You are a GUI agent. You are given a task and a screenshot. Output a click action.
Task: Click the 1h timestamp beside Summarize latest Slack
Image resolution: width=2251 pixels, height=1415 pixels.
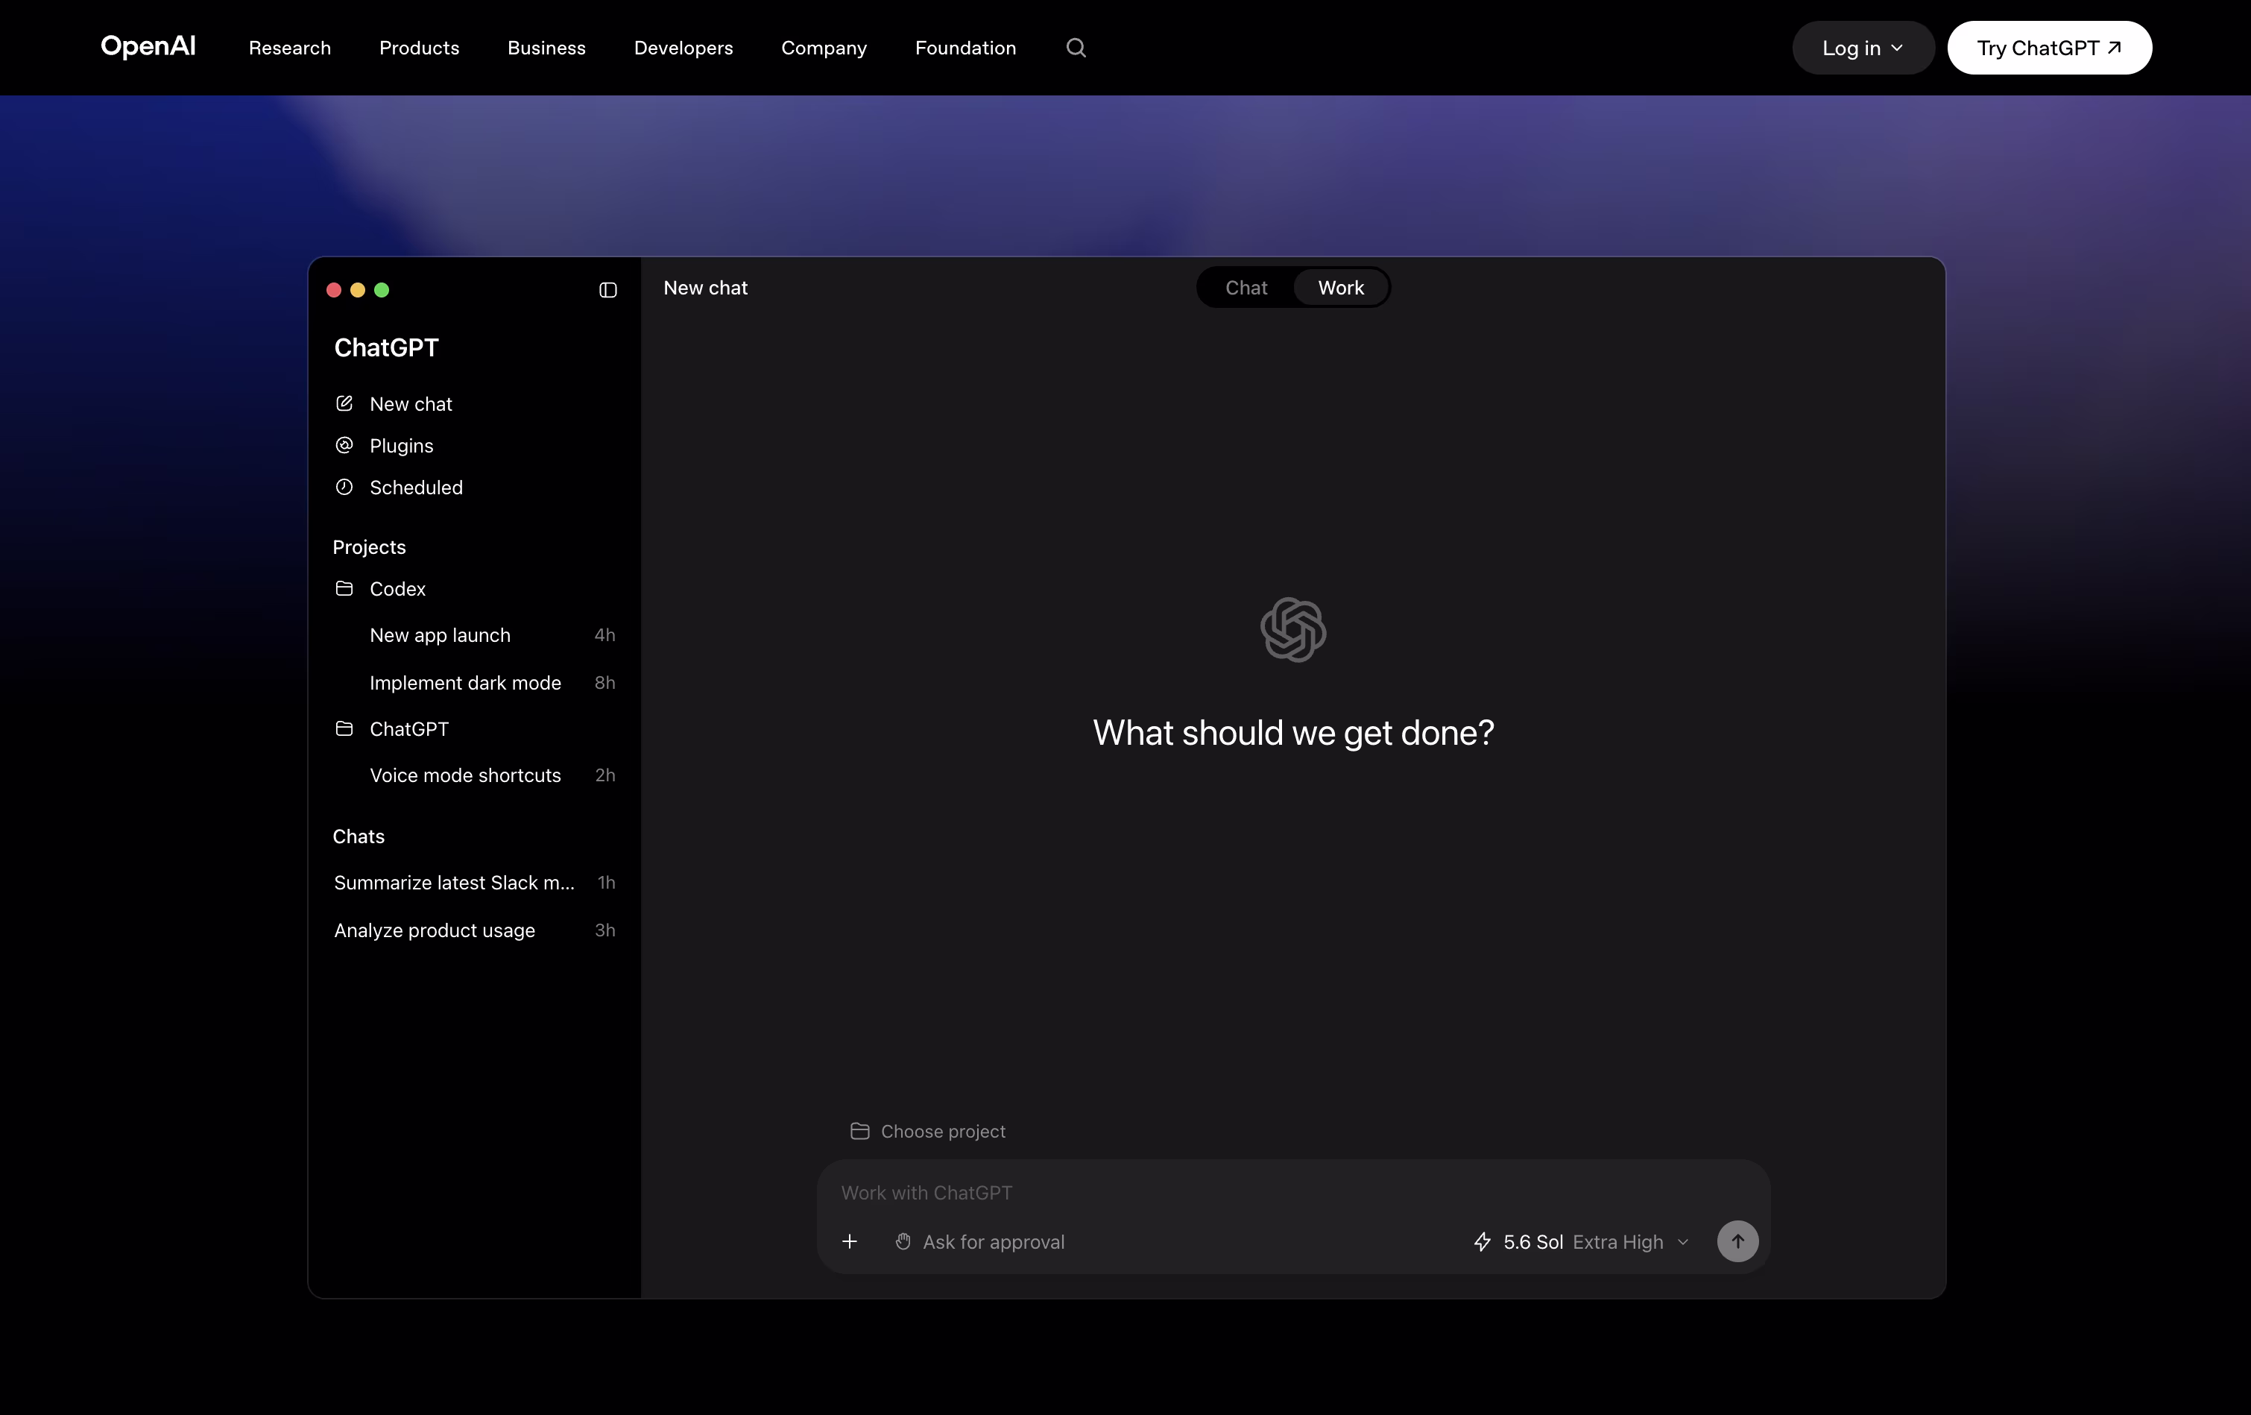606,882
